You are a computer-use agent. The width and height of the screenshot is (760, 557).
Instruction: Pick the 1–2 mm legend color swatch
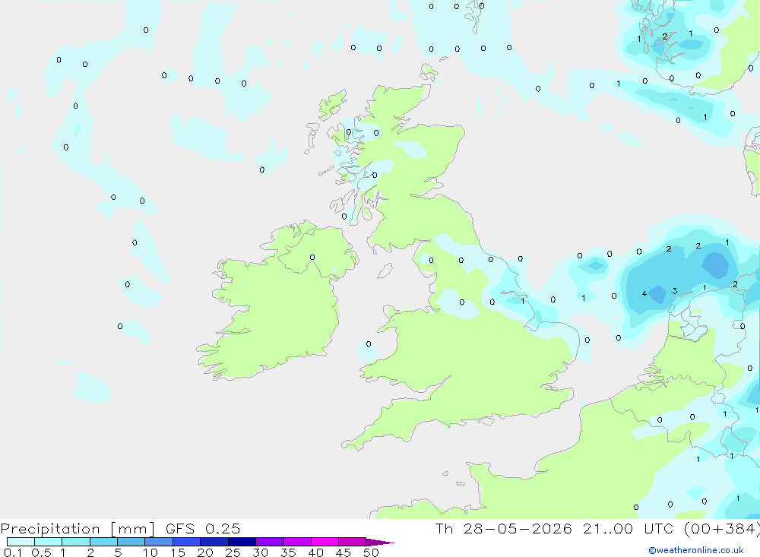pos(75,542)
